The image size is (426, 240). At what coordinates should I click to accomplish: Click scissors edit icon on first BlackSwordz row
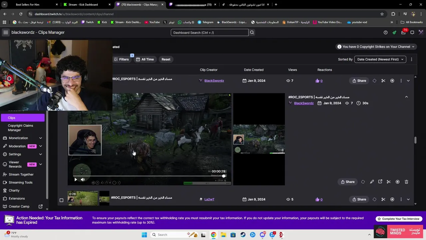tap(383, 81)
